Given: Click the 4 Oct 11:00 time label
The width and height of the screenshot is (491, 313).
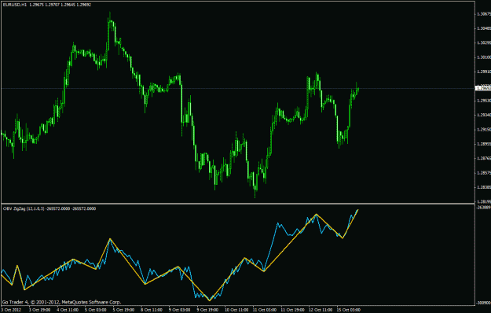Looking at the screenshot, I should pyautogui.click(x=68, y=310).
